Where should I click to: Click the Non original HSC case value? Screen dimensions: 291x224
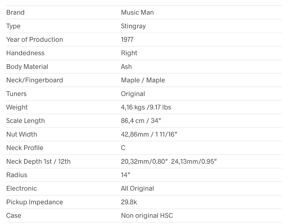point(147,215)
